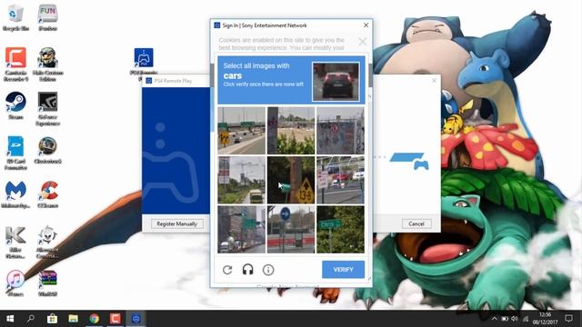Image resolution: width=582 pixels, height=327 pixels.
Task: Open Google Chrome from the taskbar
Action: [95, 319]
